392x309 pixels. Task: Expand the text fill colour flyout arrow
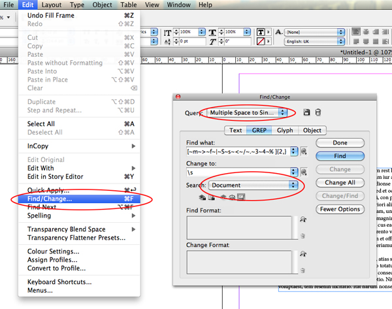pyautogui.click(x=269, y=32)
